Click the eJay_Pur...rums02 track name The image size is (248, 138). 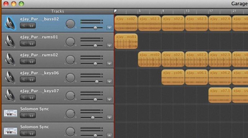39,55
